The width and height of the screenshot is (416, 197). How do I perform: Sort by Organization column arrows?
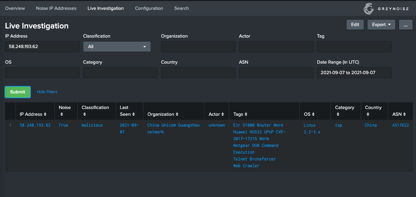(x=177, y=114)
